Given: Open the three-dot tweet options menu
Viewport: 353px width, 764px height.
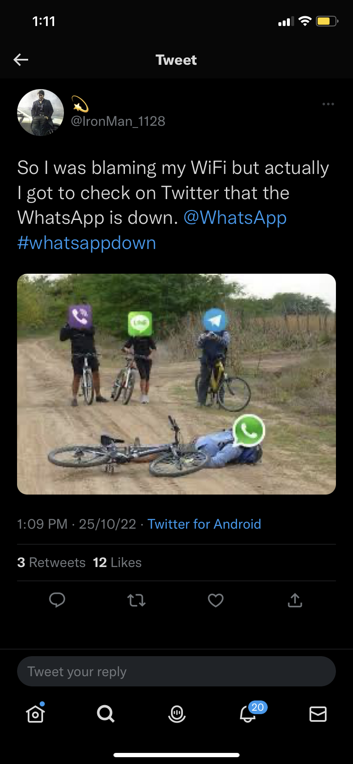Looking at the screenshot, I should tap(328, 104).
